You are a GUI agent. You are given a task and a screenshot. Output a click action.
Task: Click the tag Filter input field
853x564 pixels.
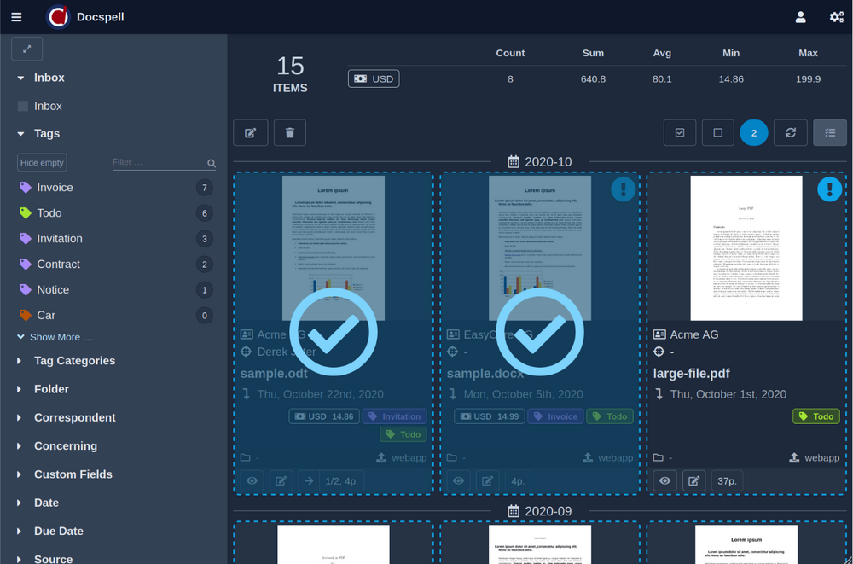(158, 162)
